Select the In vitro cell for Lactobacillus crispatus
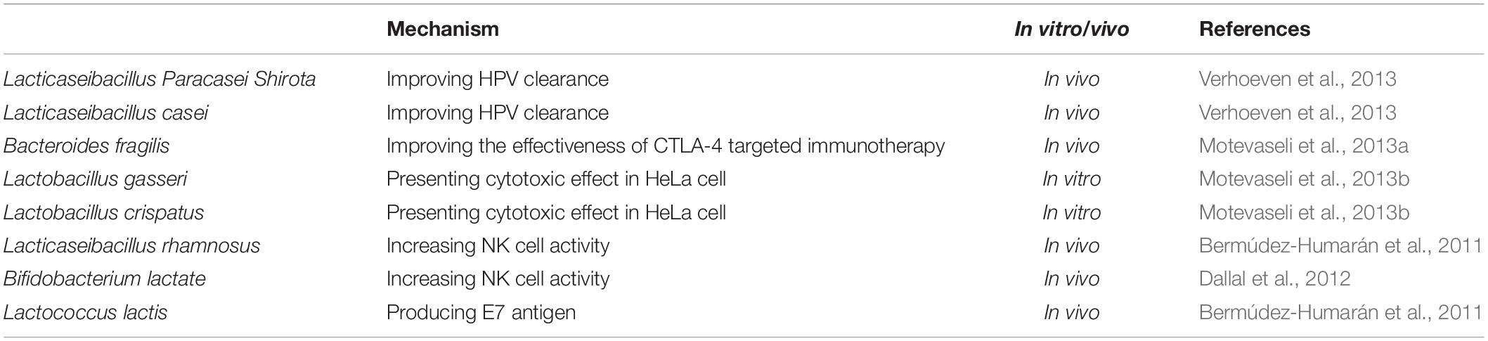Screen dimensions: 1488x341 1071,212
